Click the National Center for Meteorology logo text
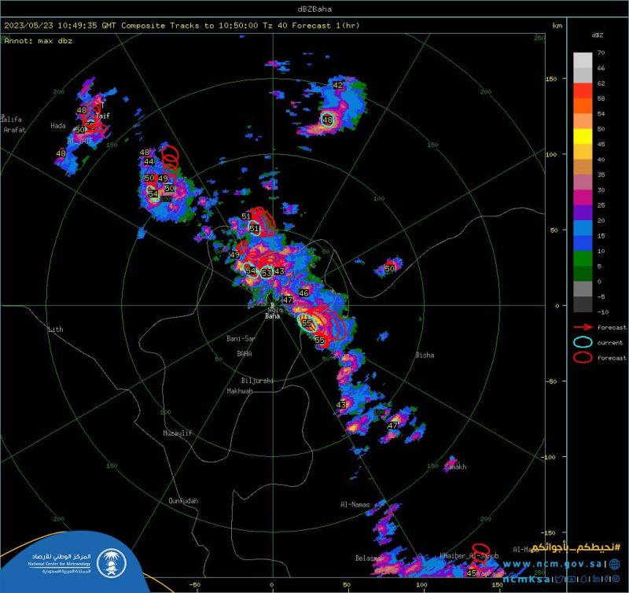The width and height of the screenshot is (629, 593). point(60,564)
